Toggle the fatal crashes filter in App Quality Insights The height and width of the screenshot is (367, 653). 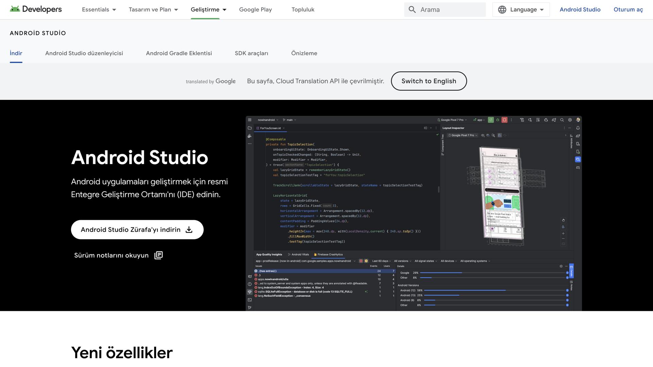[361, 261]
